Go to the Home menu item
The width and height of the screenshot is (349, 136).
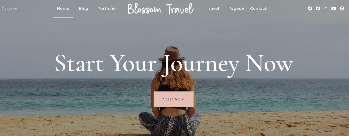point(63,8)
